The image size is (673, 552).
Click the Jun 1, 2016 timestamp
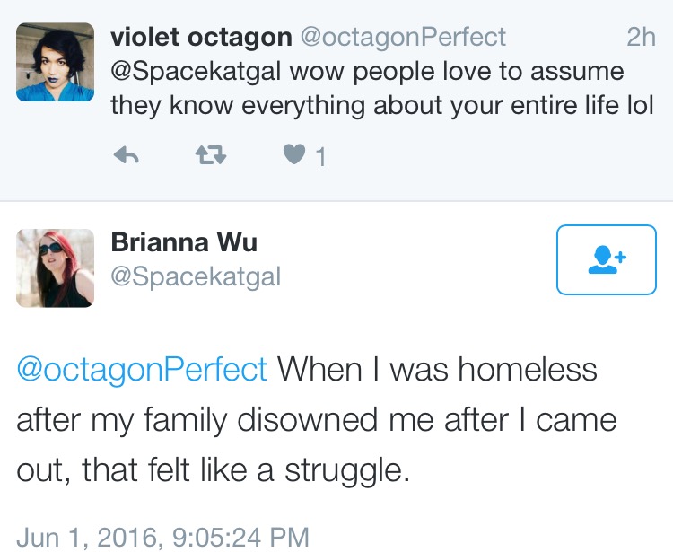(162, 537)
